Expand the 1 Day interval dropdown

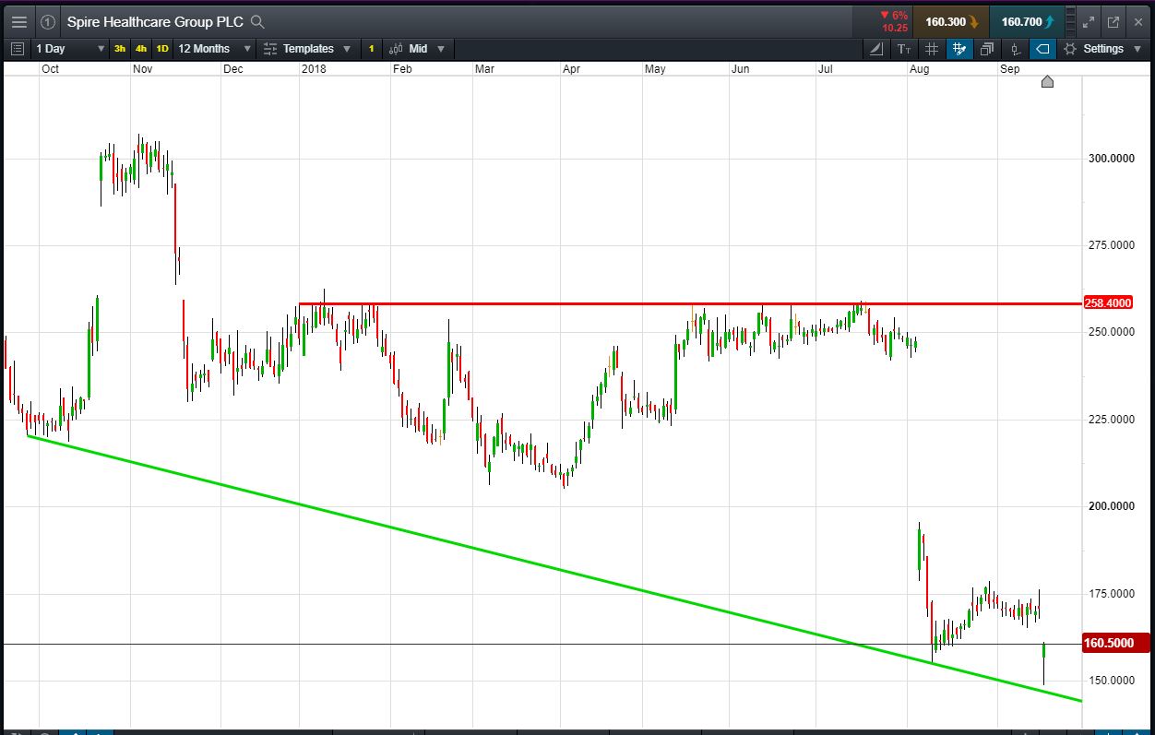click(x=70, y=49)
